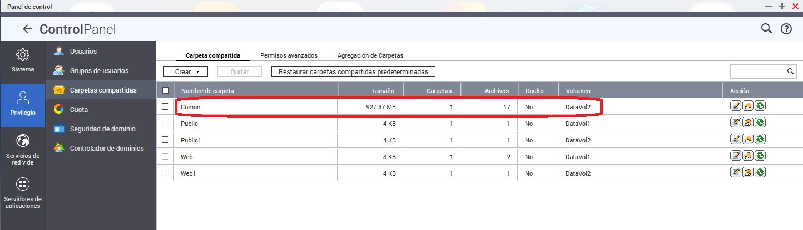
Task: Click Restaurar carpetas compartidas predeterminadas button
Action: (353, 72)
